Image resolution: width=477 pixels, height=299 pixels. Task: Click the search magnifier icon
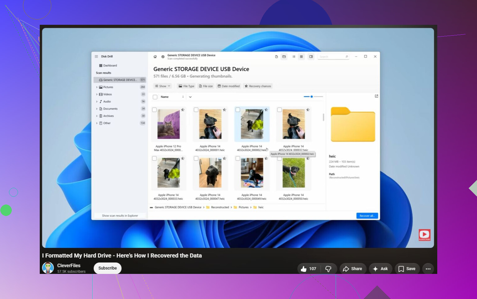tap(347, 57)
